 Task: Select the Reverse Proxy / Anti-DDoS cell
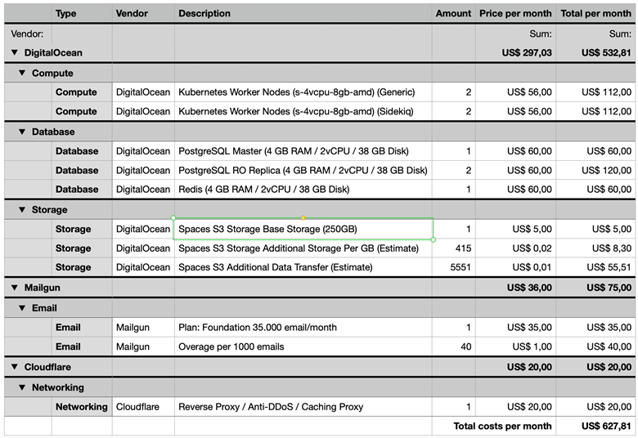click(x=303, y=407)
